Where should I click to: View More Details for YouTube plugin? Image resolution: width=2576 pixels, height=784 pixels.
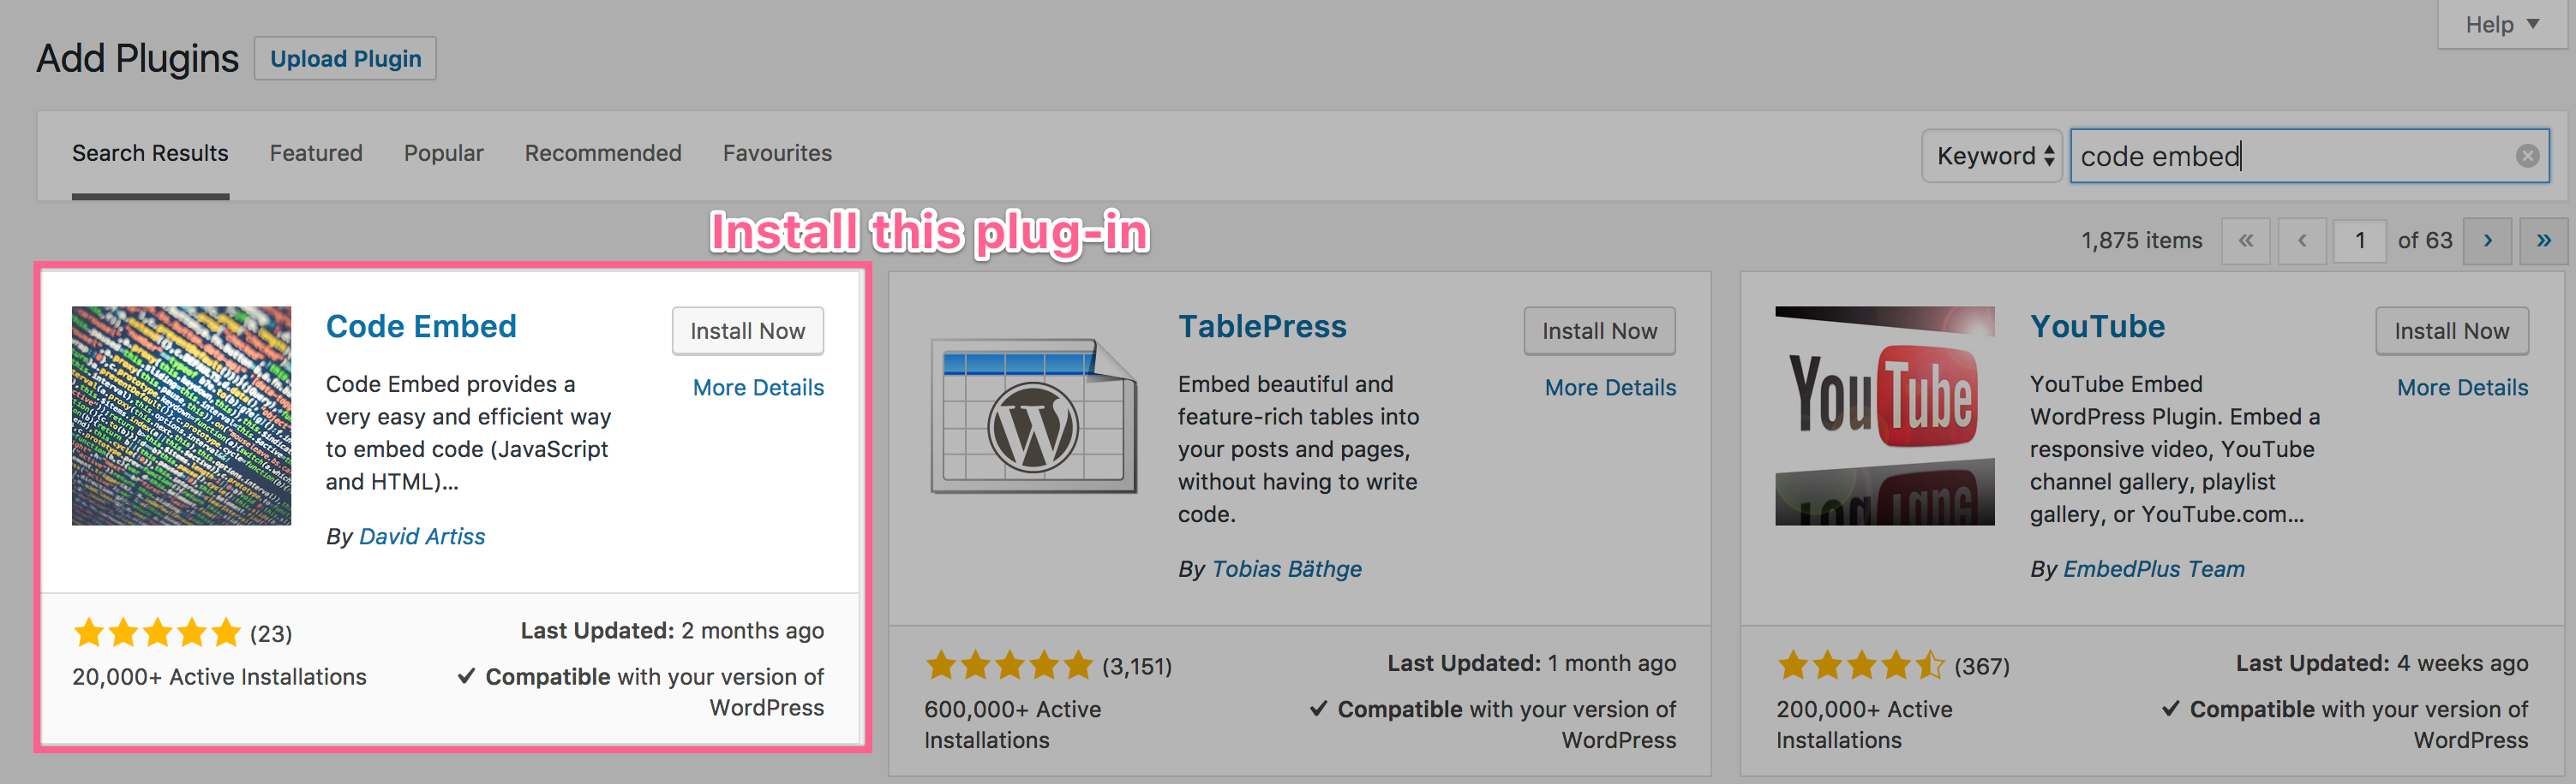[x=2463, y=388]
